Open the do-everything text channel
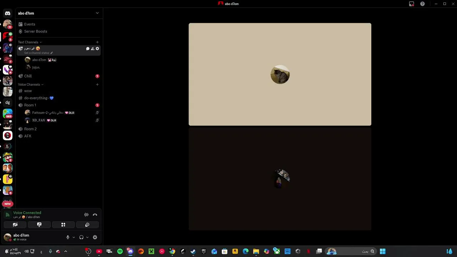Image resolution: width=457 pixels, height=257 pixels. pyautogui.click(x=59, y=98)
